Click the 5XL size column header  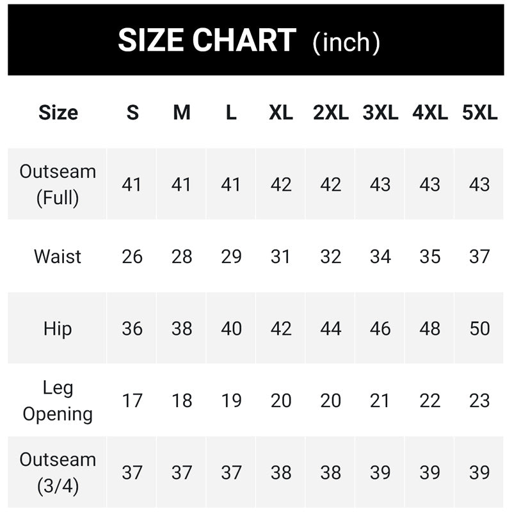click(x=479, y=113)
